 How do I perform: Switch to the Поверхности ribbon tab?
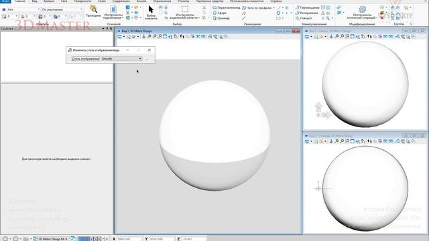coord(82,1)
